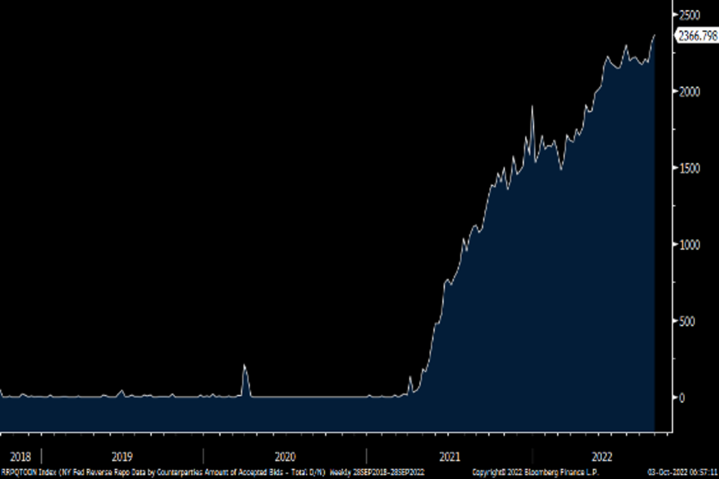Click the dip in the line in early 2022
The height and width of the screenshot is (479, 719).
561,169
